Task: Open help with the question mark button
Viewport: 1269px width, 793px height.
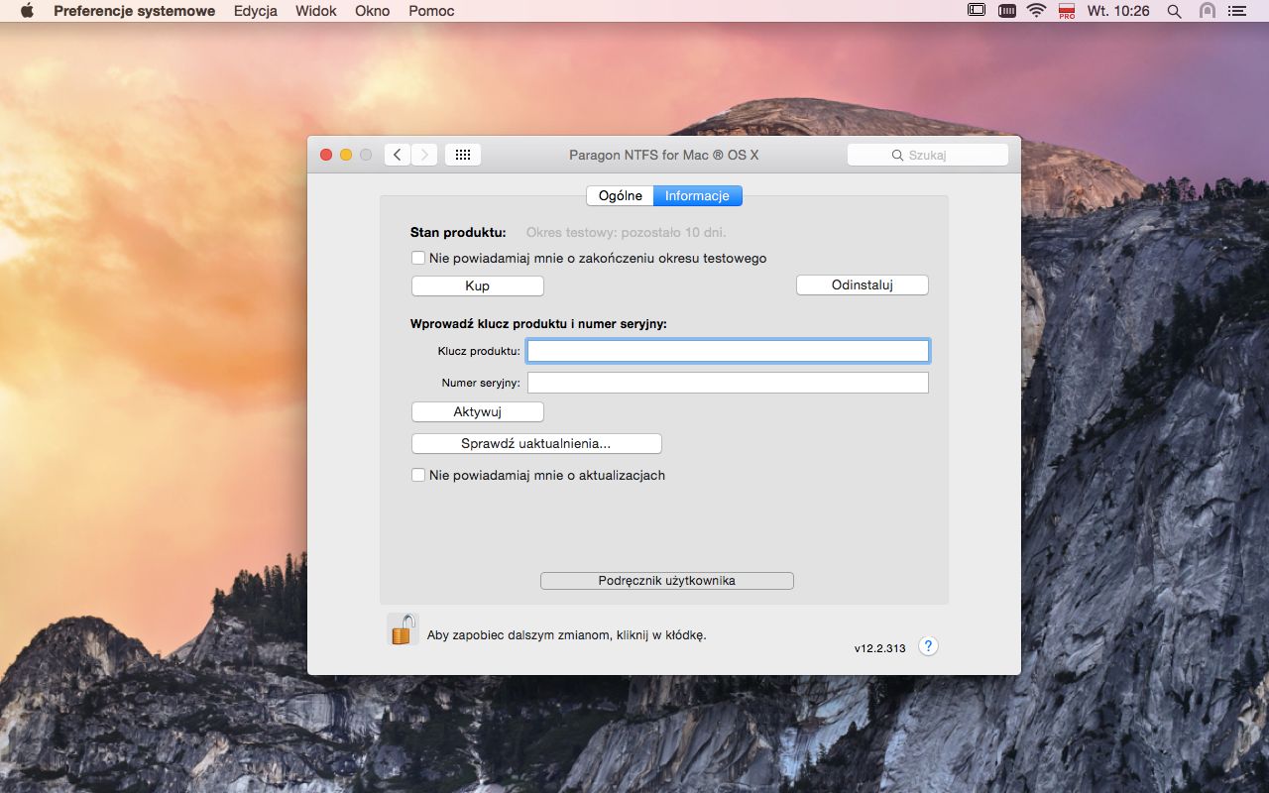Action: 928,646
